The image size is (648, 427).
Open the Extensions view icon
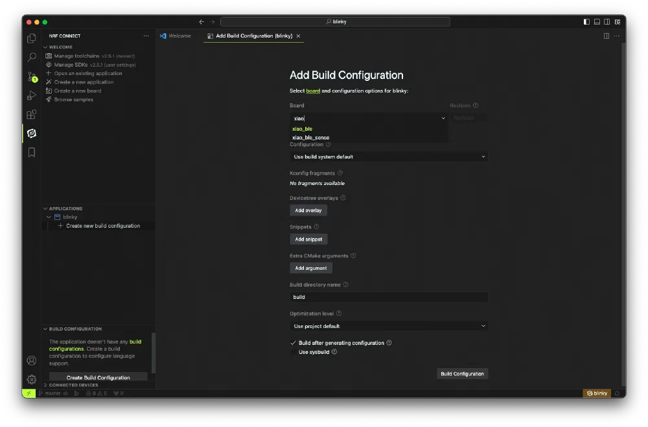(x=31, y=115)
